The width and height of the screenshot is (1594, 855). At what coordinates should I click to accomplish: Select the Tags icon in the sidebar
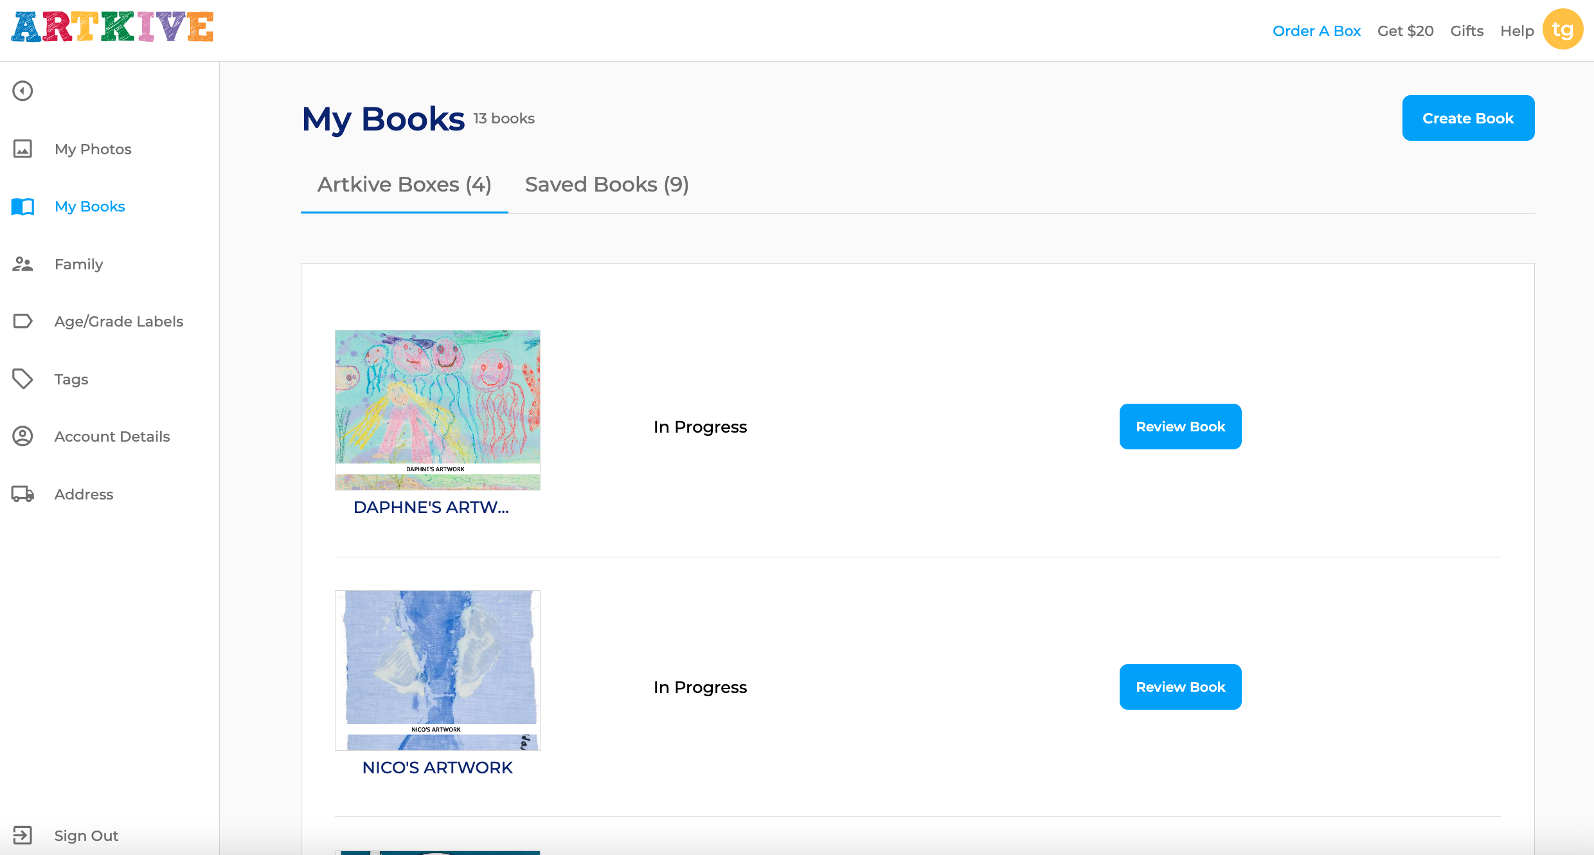coord(22,379)
